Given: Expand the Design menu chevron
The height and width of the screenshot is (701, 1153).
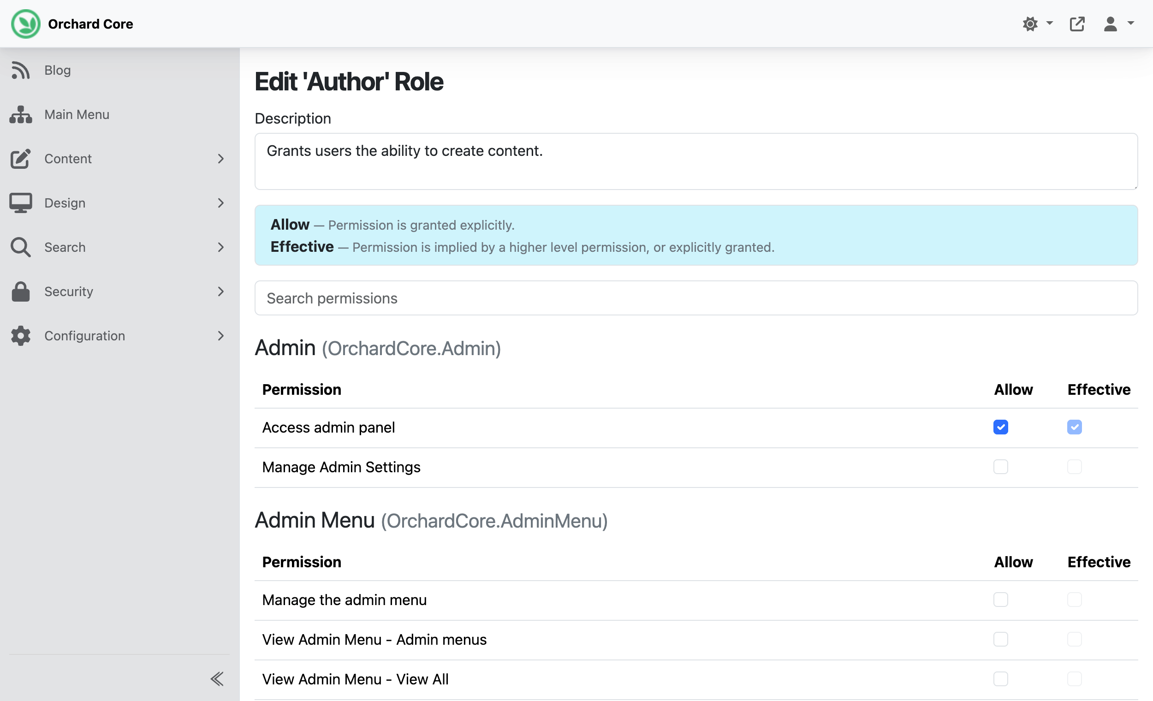Looking at the screenshot, I should click(221, 203).
